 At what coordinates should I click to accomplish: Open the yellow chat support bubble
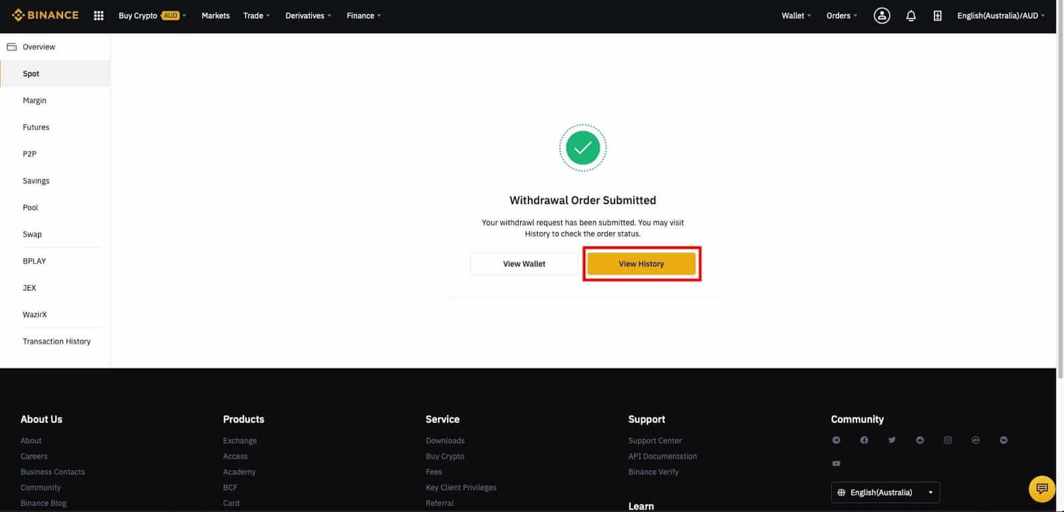pos(1041,489)
